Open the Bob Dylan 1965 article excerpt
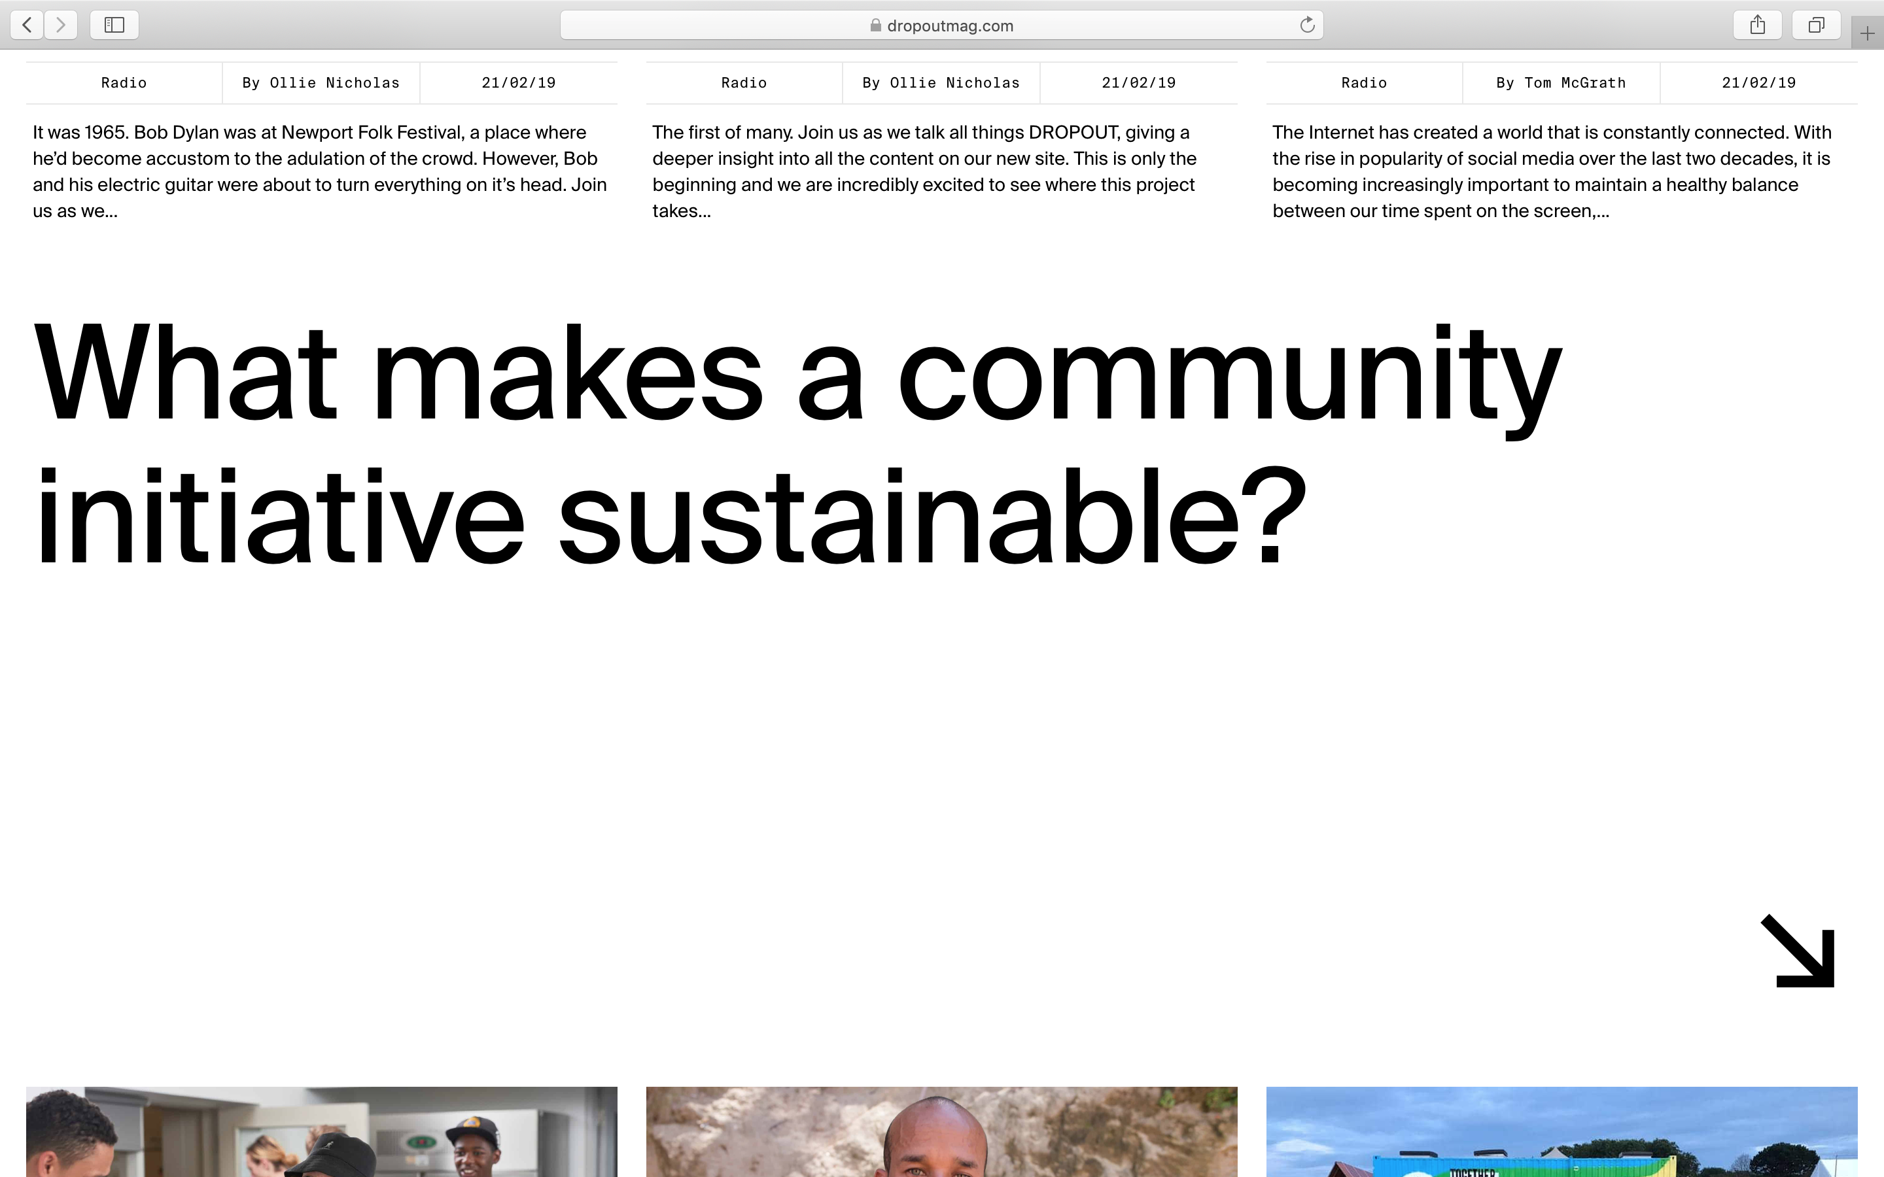This screenshot has height=1177, width=1884. tap(321, 171)
